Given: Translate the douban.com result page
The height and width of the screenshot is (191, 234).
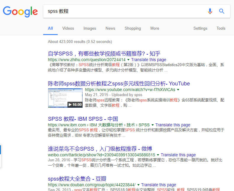Looking at the screenshot, I should (159, 185).
